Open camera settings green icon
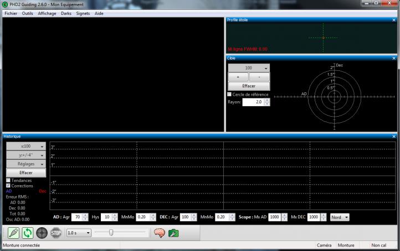 (x=173, y=233)
